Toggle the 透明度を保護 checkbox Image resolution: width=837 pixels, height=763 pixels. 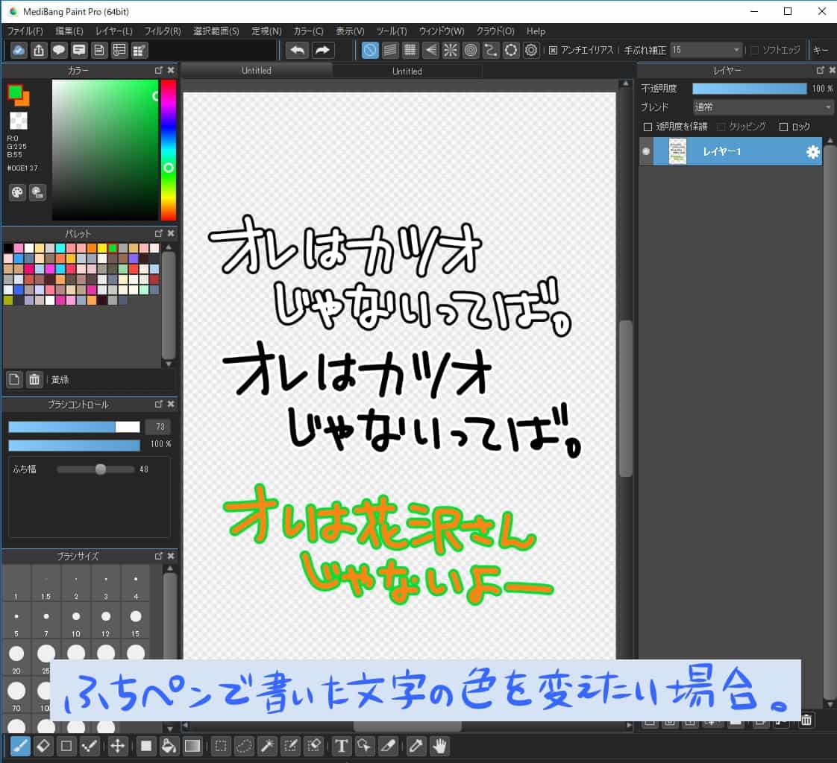648,127
